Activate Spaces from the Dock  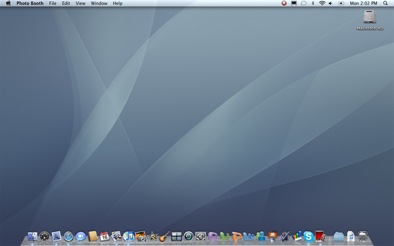[x=176, y=236]
